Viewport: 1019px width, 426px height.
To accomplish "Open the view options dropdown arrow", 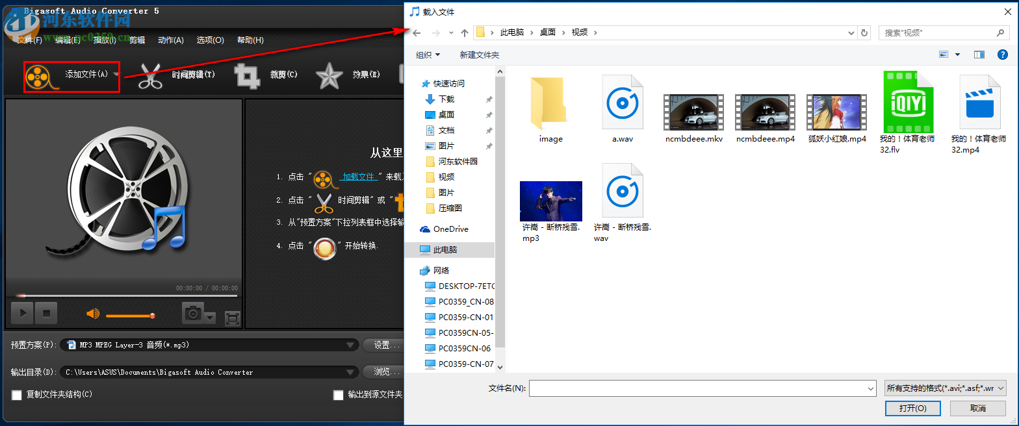I will tap(957, 55).
